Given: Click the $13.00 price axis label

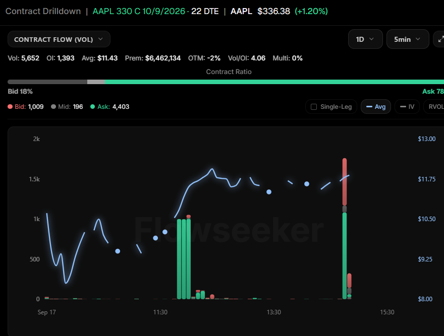Looking at the screenshot, I should point(427,139).
